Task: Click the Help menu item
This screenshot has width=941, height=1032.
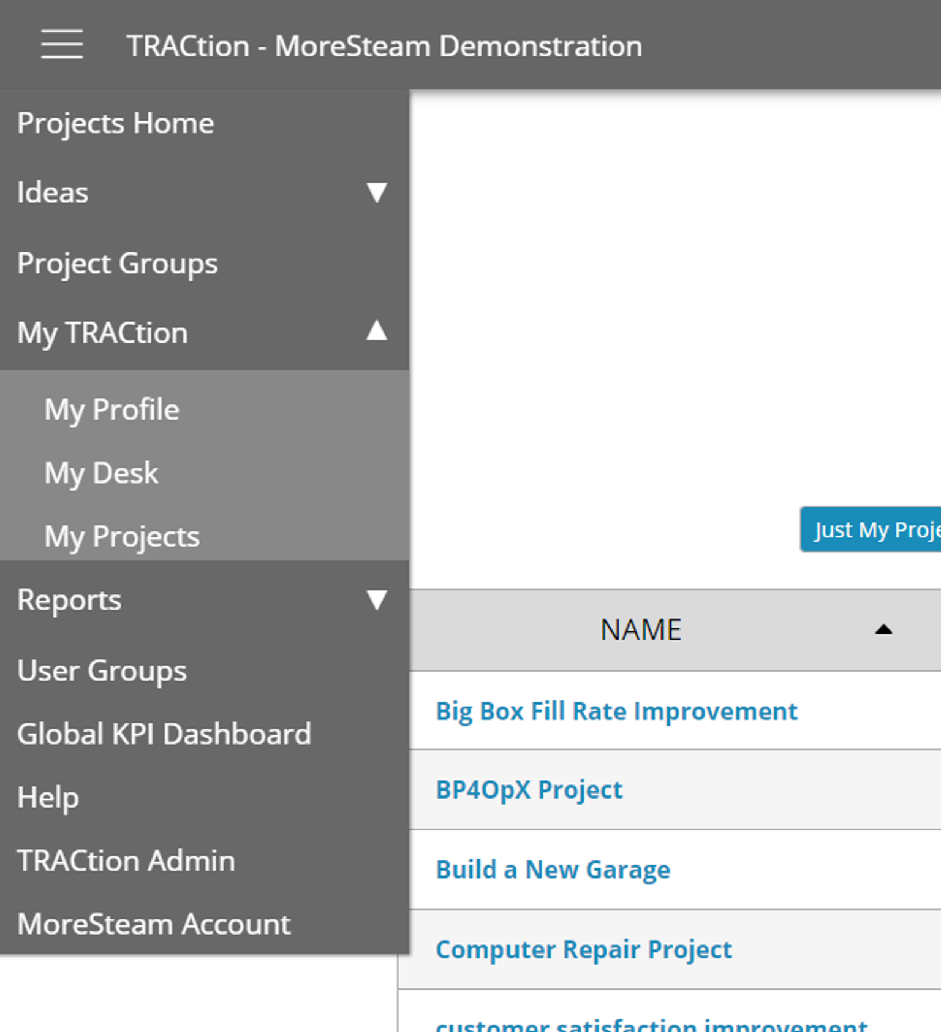Action: coord(48,797)
